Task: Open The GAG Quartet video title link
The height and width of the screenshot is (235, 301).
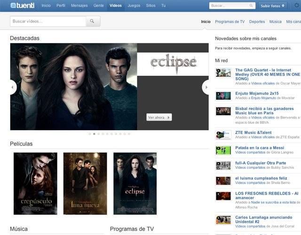Action: 268,74
